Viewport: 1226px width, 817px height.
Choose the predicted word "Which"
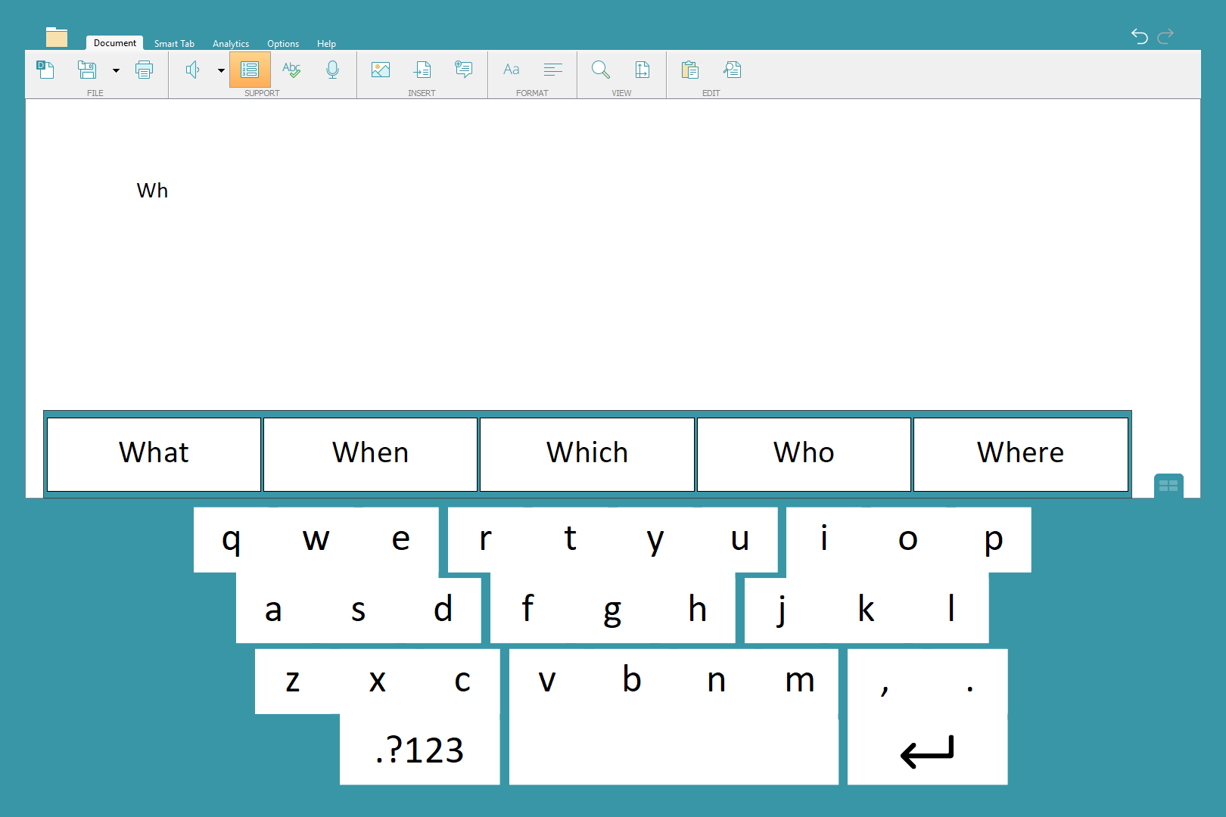point(587,454)
